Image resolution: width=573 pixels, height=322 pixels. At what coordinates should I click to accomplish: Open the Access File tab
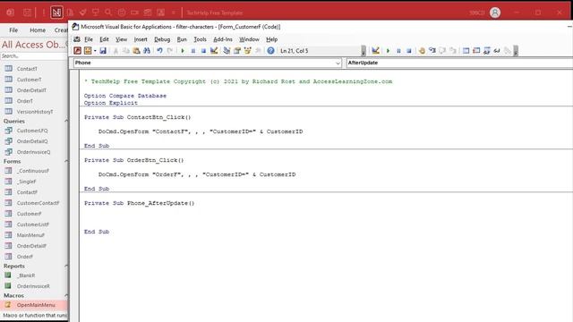[13, 30]
